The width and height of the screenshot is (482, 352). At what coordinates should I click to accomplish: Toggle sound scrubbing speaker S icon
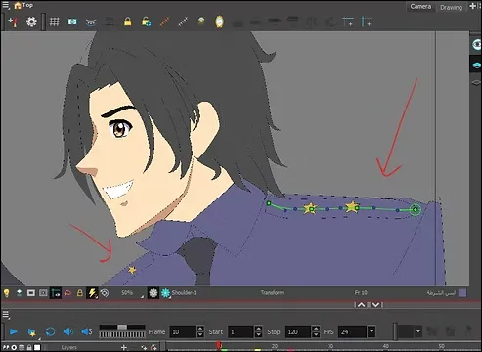[87, 331]
